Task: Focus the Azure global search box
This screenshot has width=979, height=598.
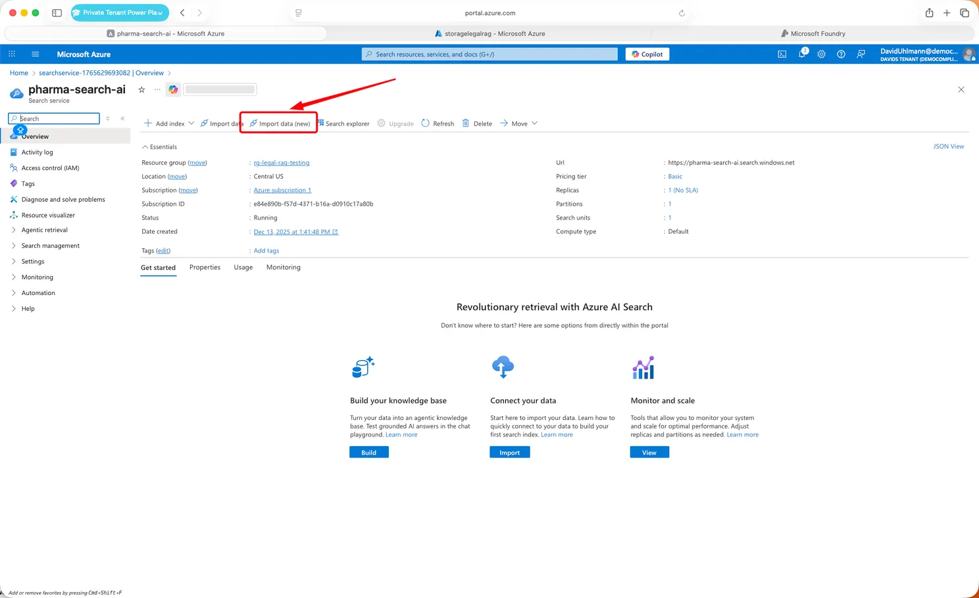Action: point(489,55)
